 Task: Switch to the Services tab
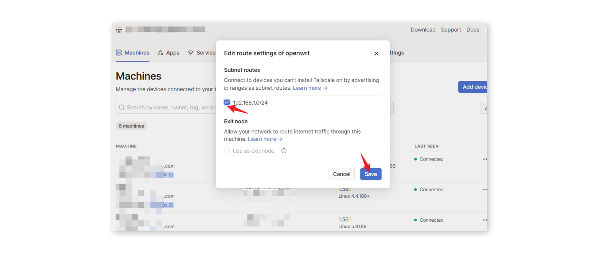(x=202, y=53)
